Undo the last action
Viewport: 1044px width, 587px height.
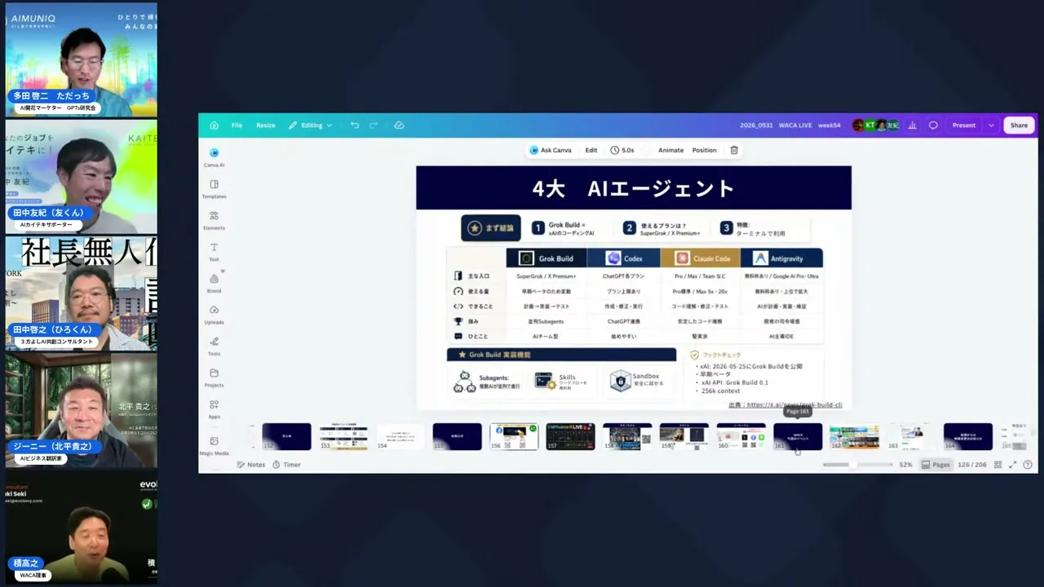pyautogui.click(x=355, y=126)
